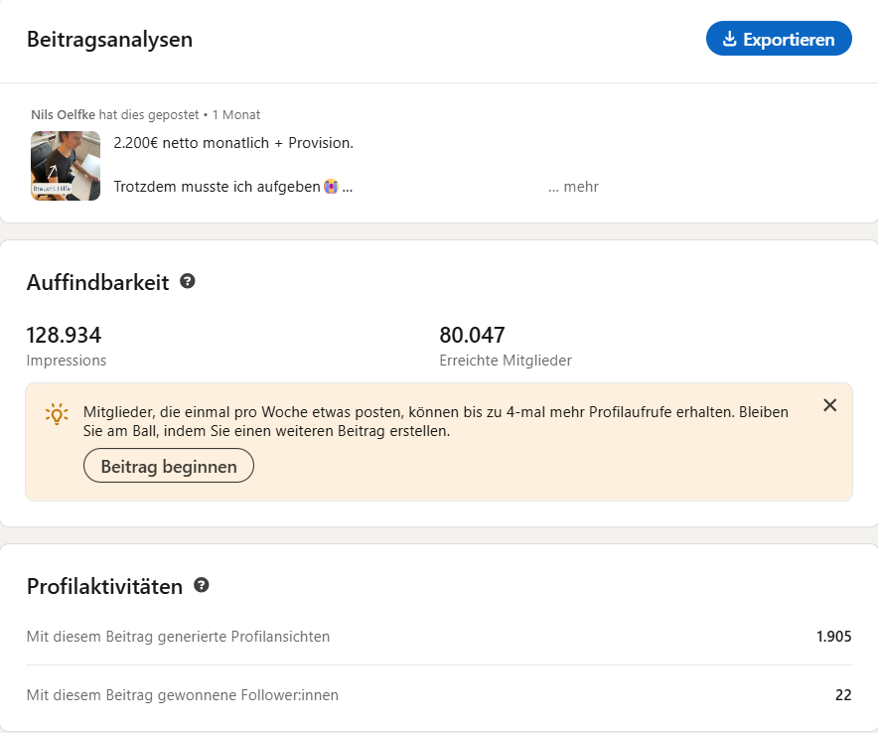Open Nils Oelfke's profile link
Screen dimensions: 878x733
[x=64, y=115]
